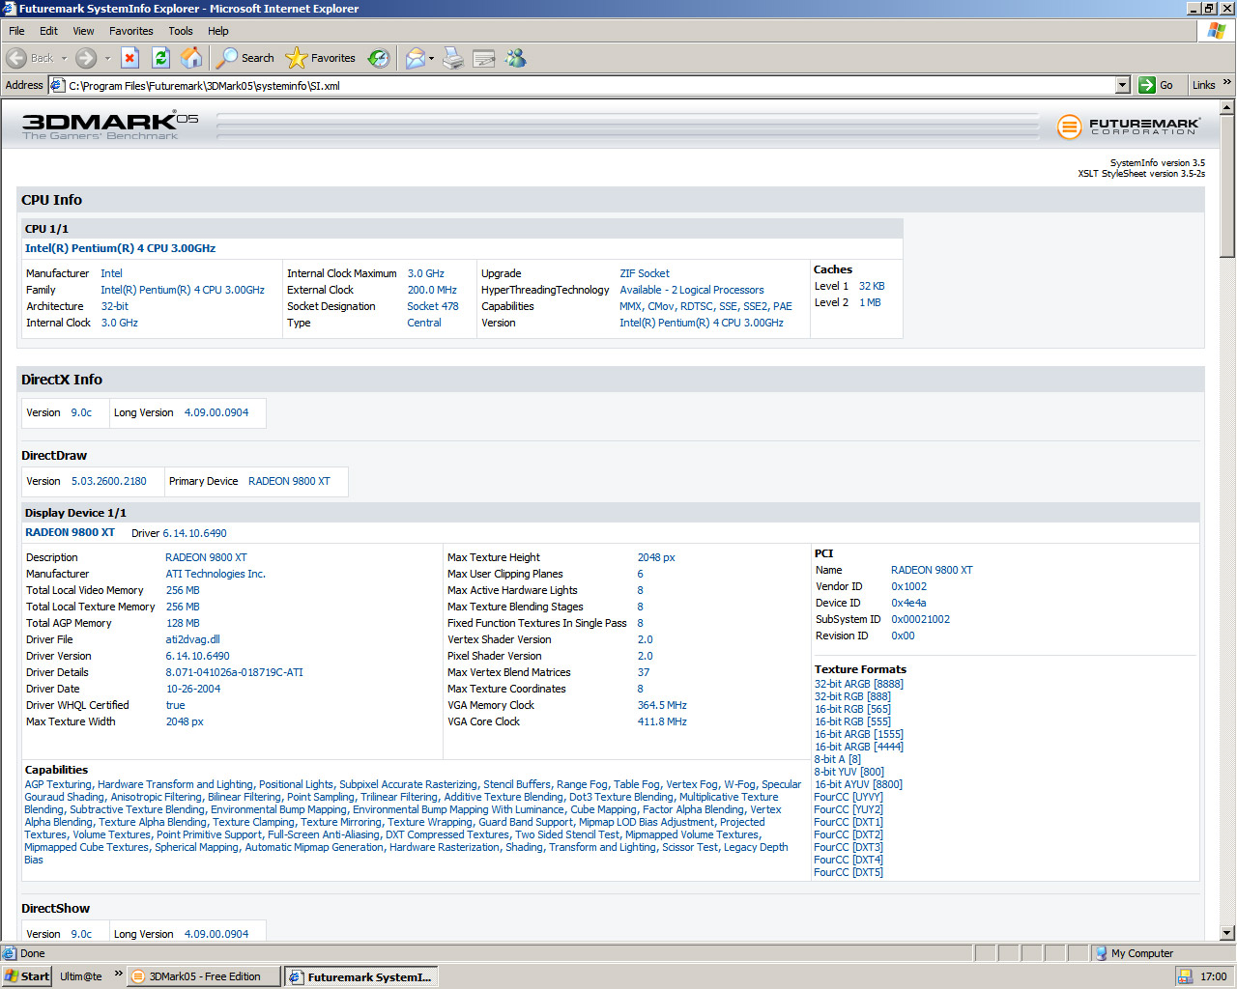Stop page loading with red X icon

point(130,58)
